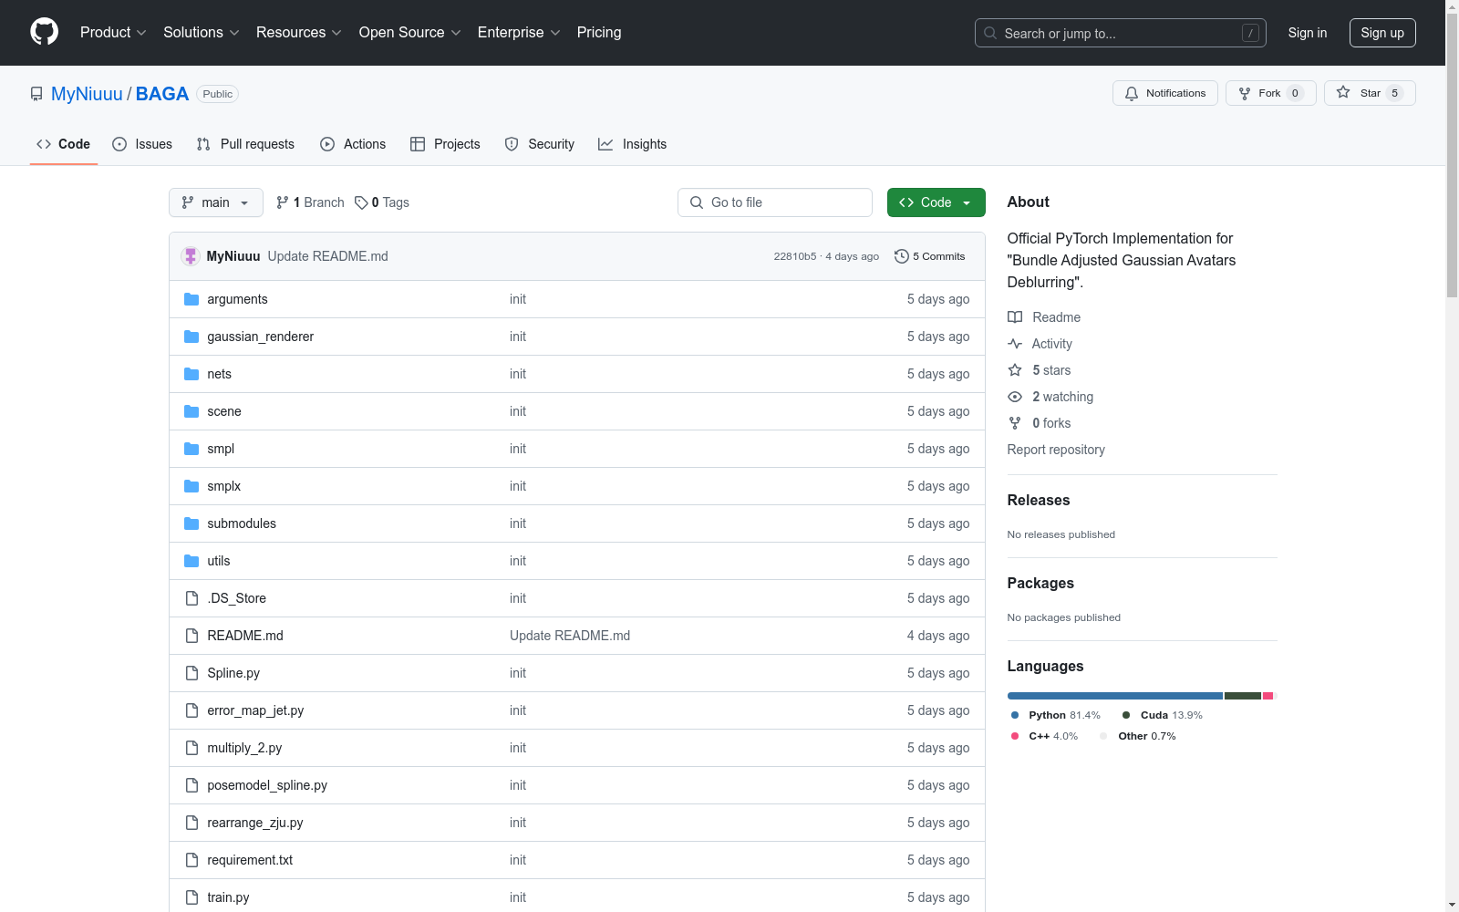This screenshot has height=912, width=1459.
Task: Expand the Resources menu
Action: tap(299, 33)
